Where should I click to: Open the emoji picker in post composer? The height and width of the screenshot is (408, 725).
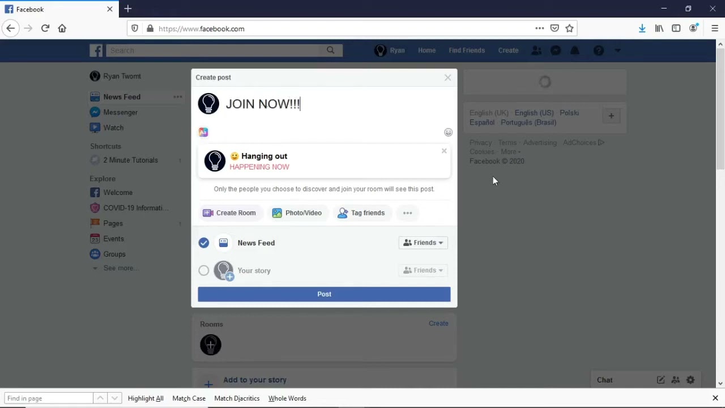(448, 132)
